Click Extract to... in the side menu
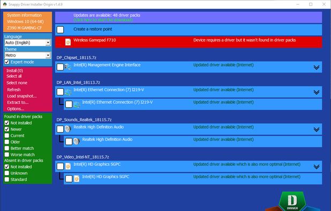Image resolution: width=331 pixels, height=211 pixels. click(18, 102)
